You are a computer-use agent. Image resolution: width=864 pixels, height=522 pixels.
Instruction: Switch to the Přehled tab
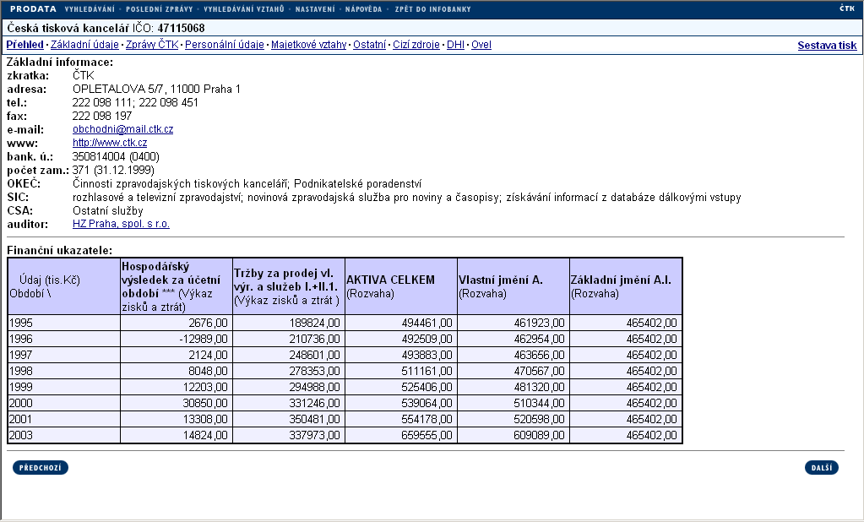click(x=24, y=45)
